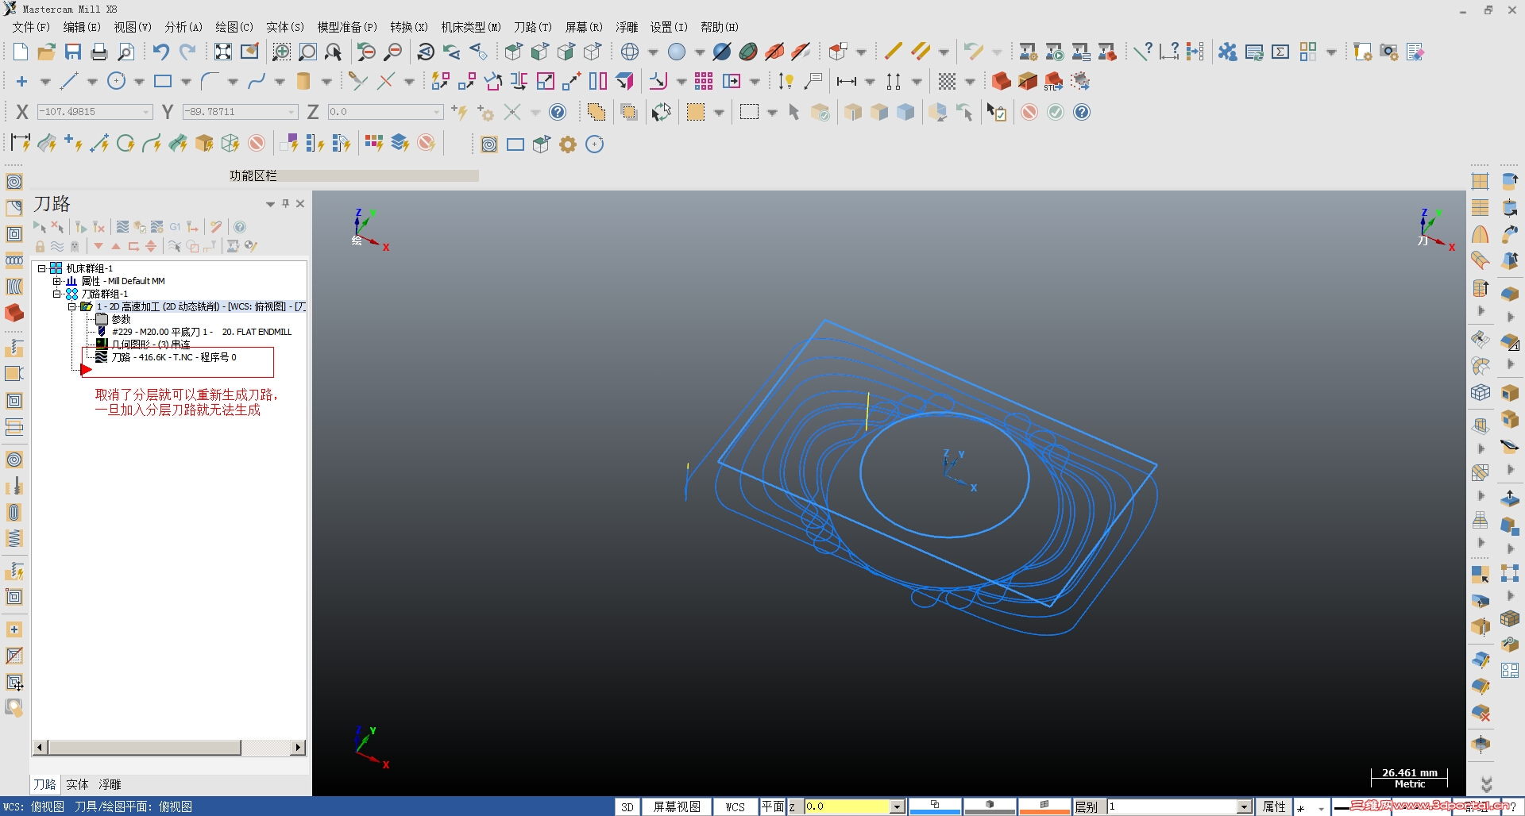Open the Circle tool dropdown arrow

pos(139,82)
